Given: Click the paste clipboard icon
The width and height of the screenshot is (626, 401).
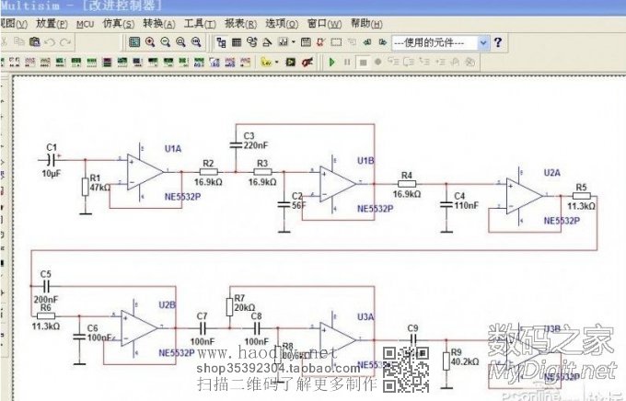Looking at the screenshot, I should 34,42.
